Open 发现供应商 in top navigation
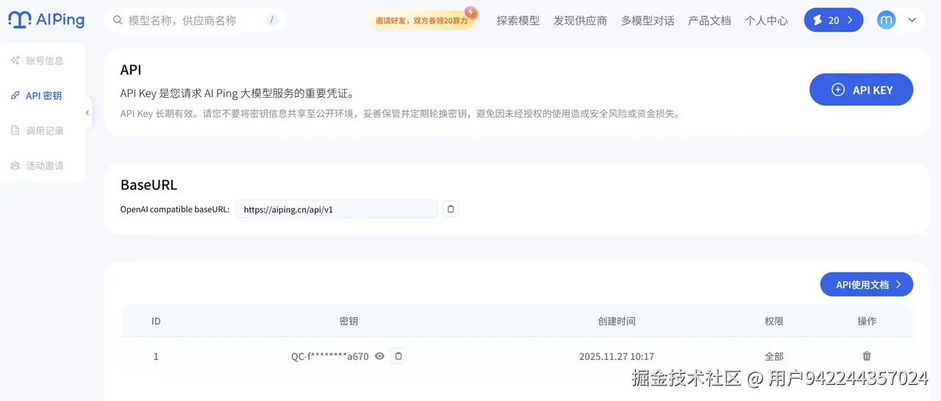 click(x=580, y=21)
